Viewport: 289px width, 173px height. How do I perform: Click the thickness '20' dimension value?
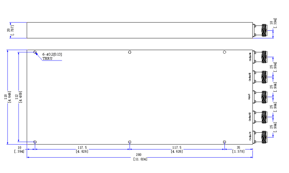coord(9,30)
